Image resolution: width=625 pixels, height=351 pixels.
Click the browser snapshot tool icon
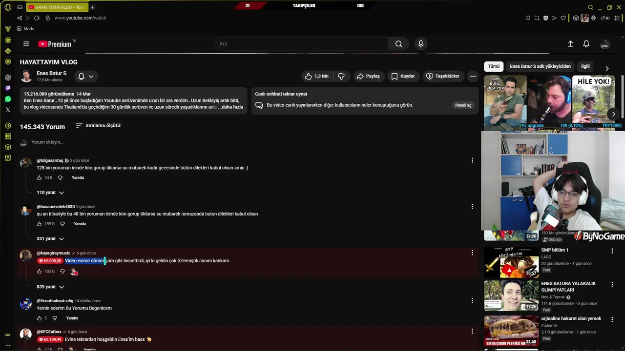537,18
